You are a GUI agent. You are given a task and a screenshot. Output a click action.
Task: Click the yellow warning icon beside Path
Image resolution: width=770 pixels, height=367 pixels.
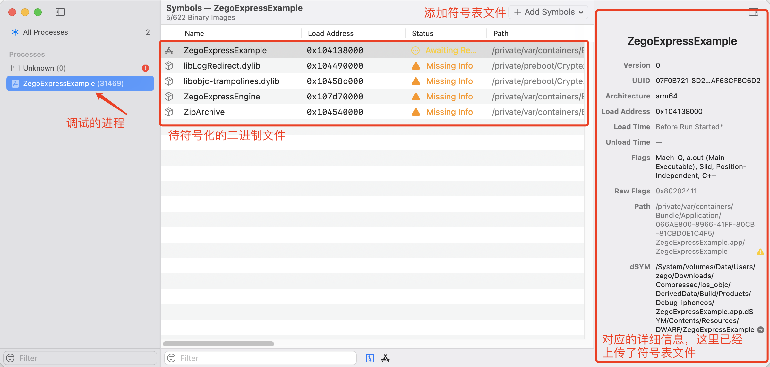(760, 252)
